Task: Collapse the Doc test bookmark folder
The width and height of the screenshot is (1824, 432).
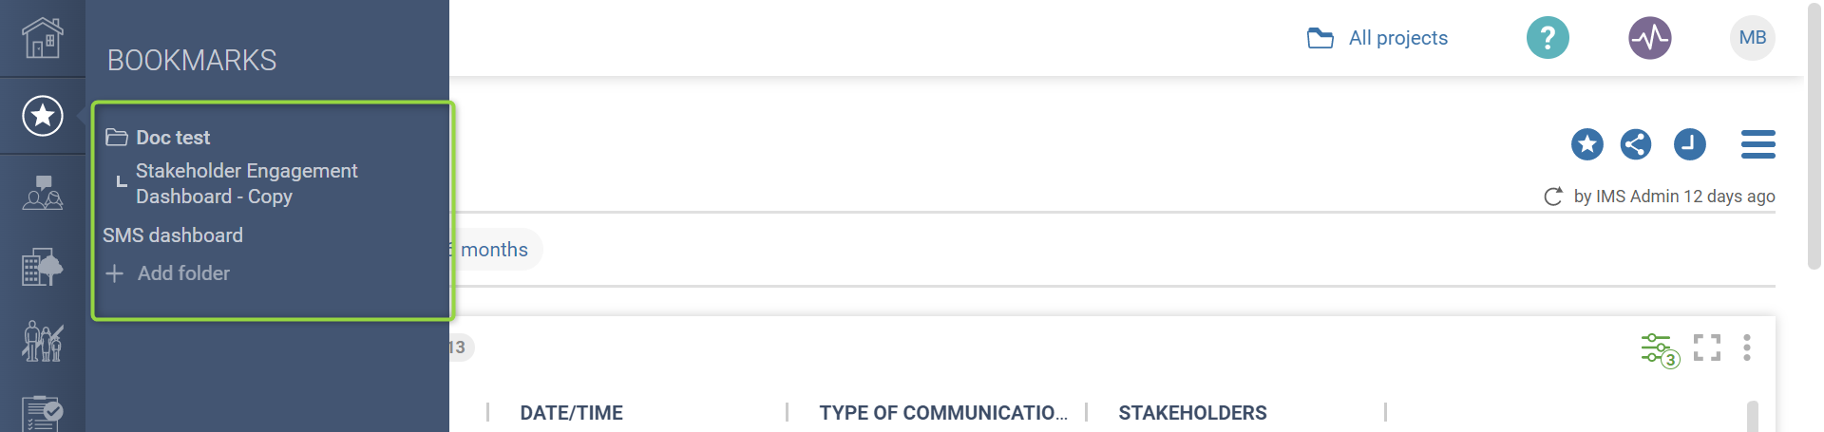Action: point(117,138)
